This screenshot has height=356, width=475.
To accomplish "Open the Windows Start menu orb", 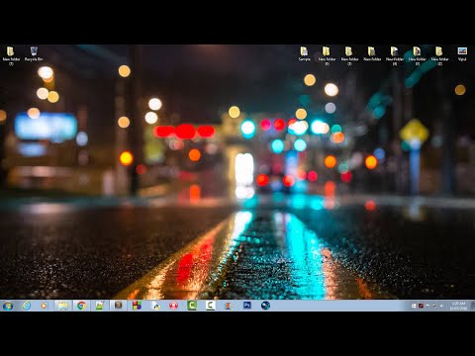I will [8, 306].
